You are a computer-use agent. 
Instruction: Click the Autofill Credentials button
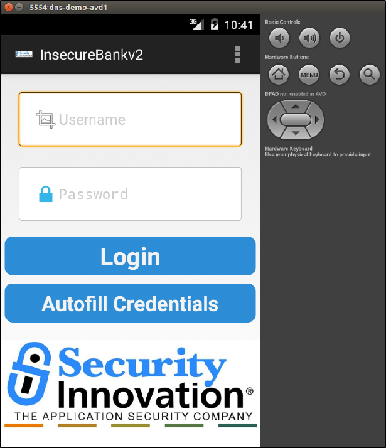coord(131,303)
